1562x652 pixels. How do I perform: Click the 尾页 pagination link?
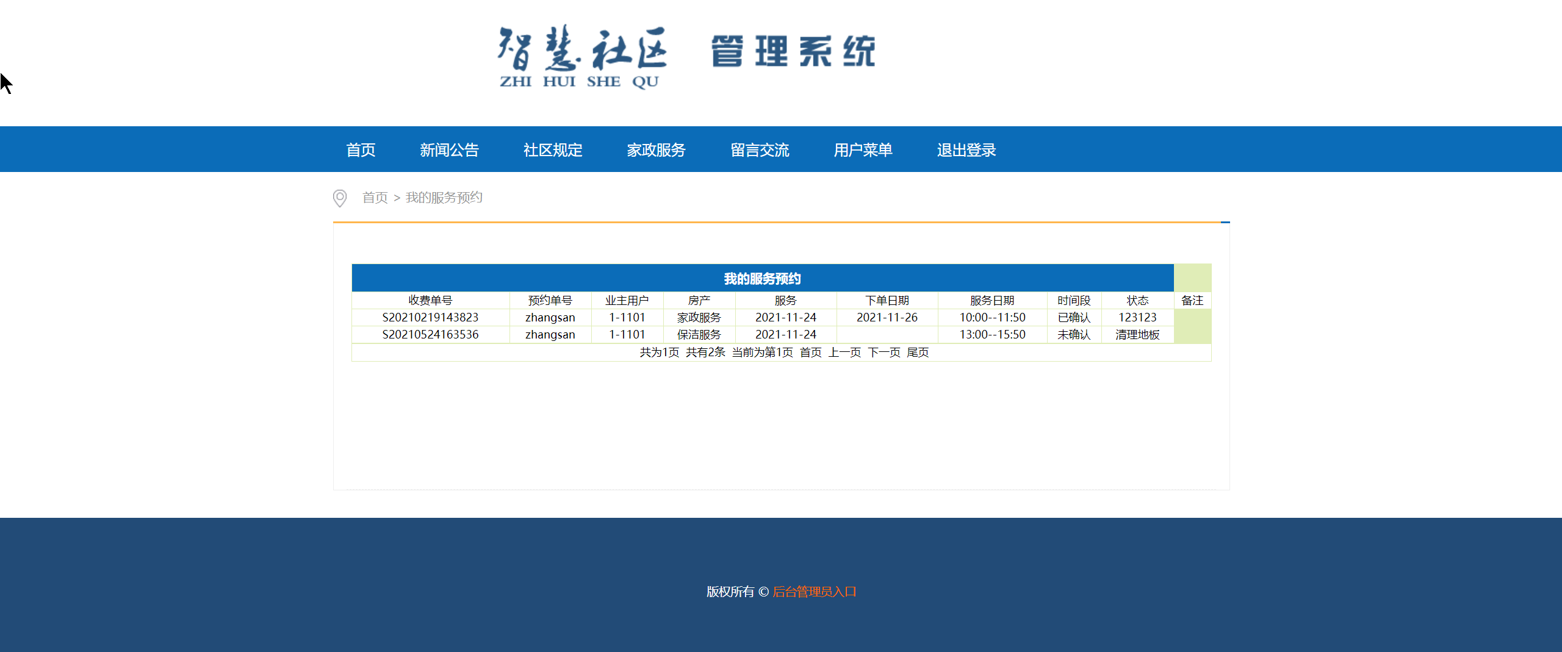click(x=918, y=353)
